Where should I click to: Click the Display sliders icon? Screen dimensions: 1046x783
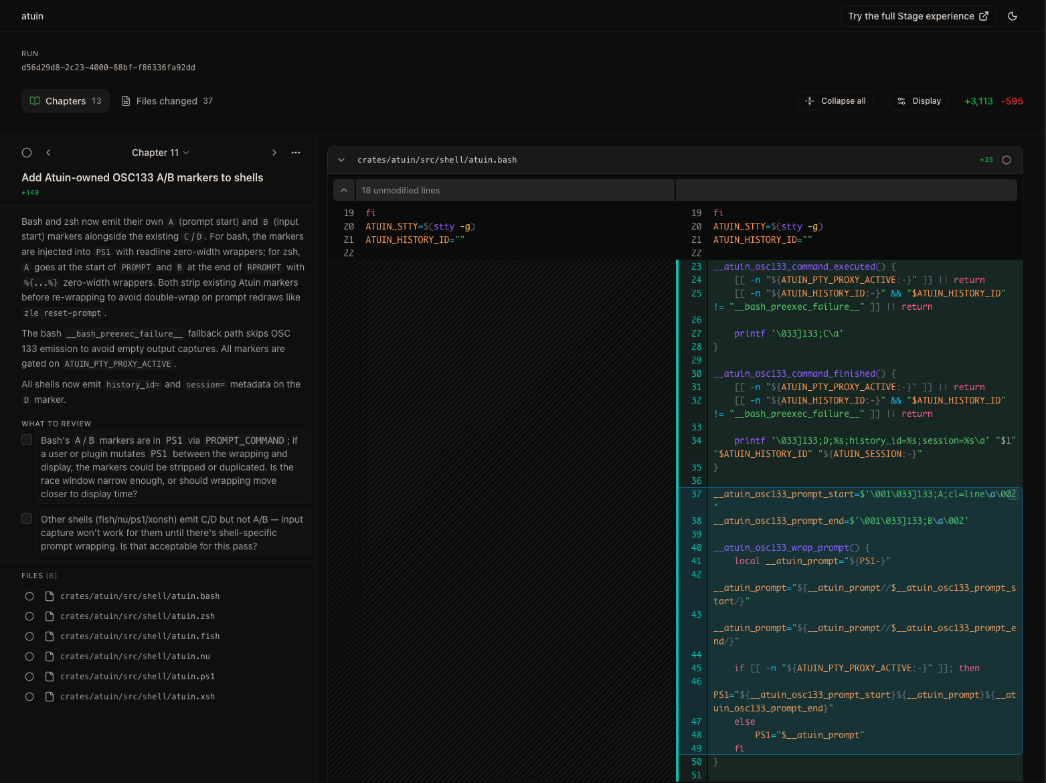point(901,101)
